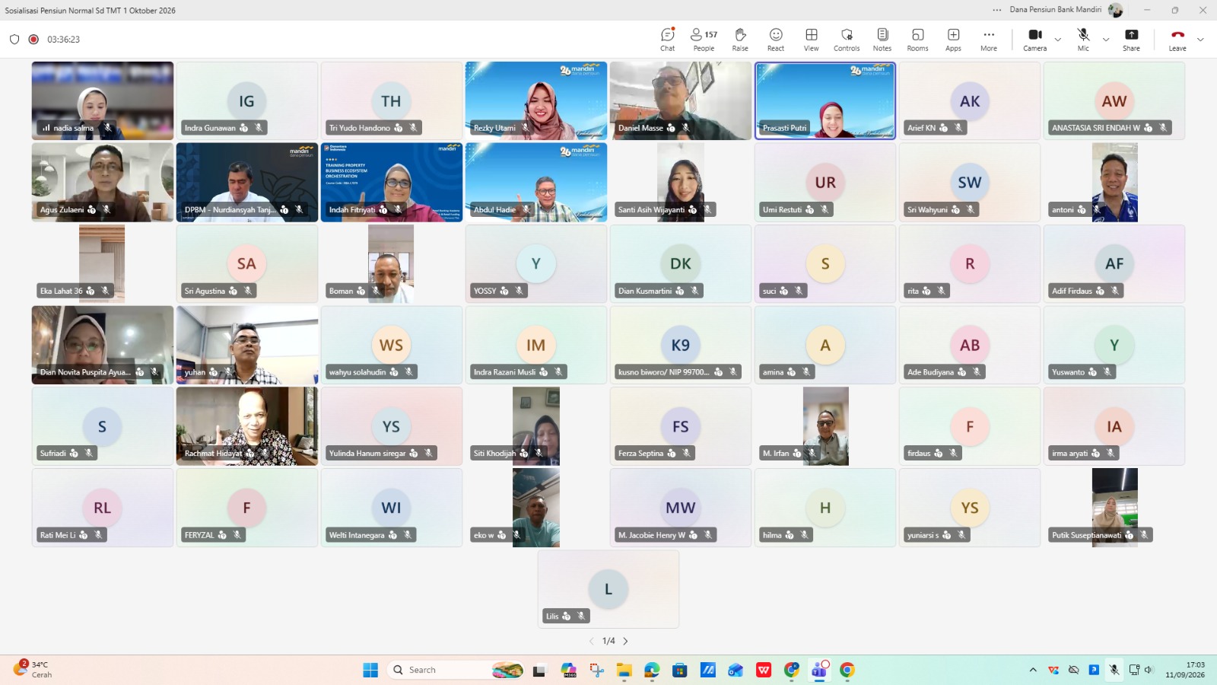Expand Mic device options dropdown arrow
The width and height of the screenshot is (1217, 685).
coord(1106,40)
